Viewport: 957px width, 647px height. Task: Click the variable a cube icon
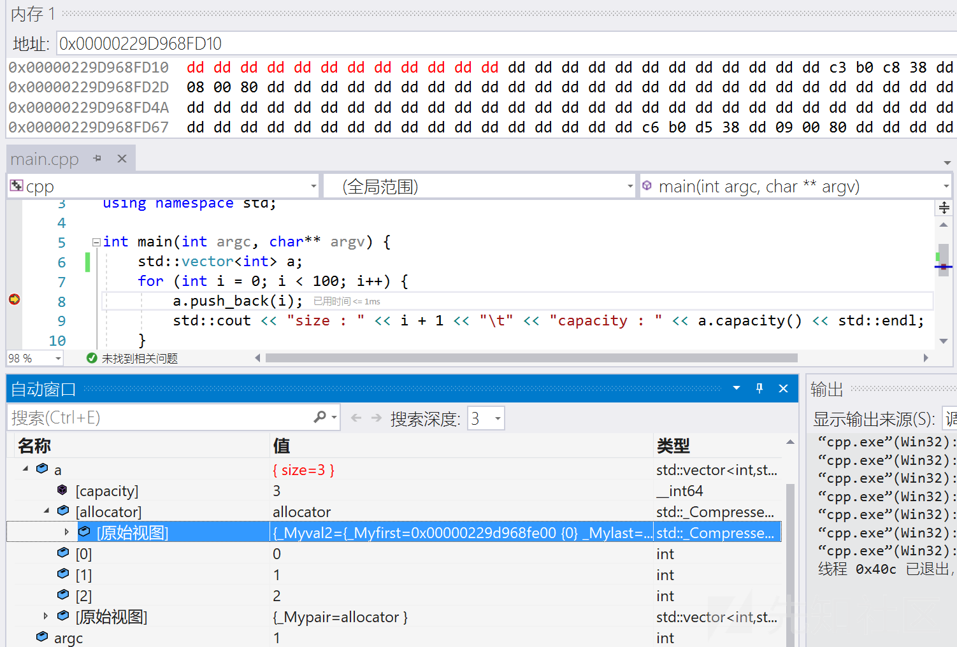point(42,469)
